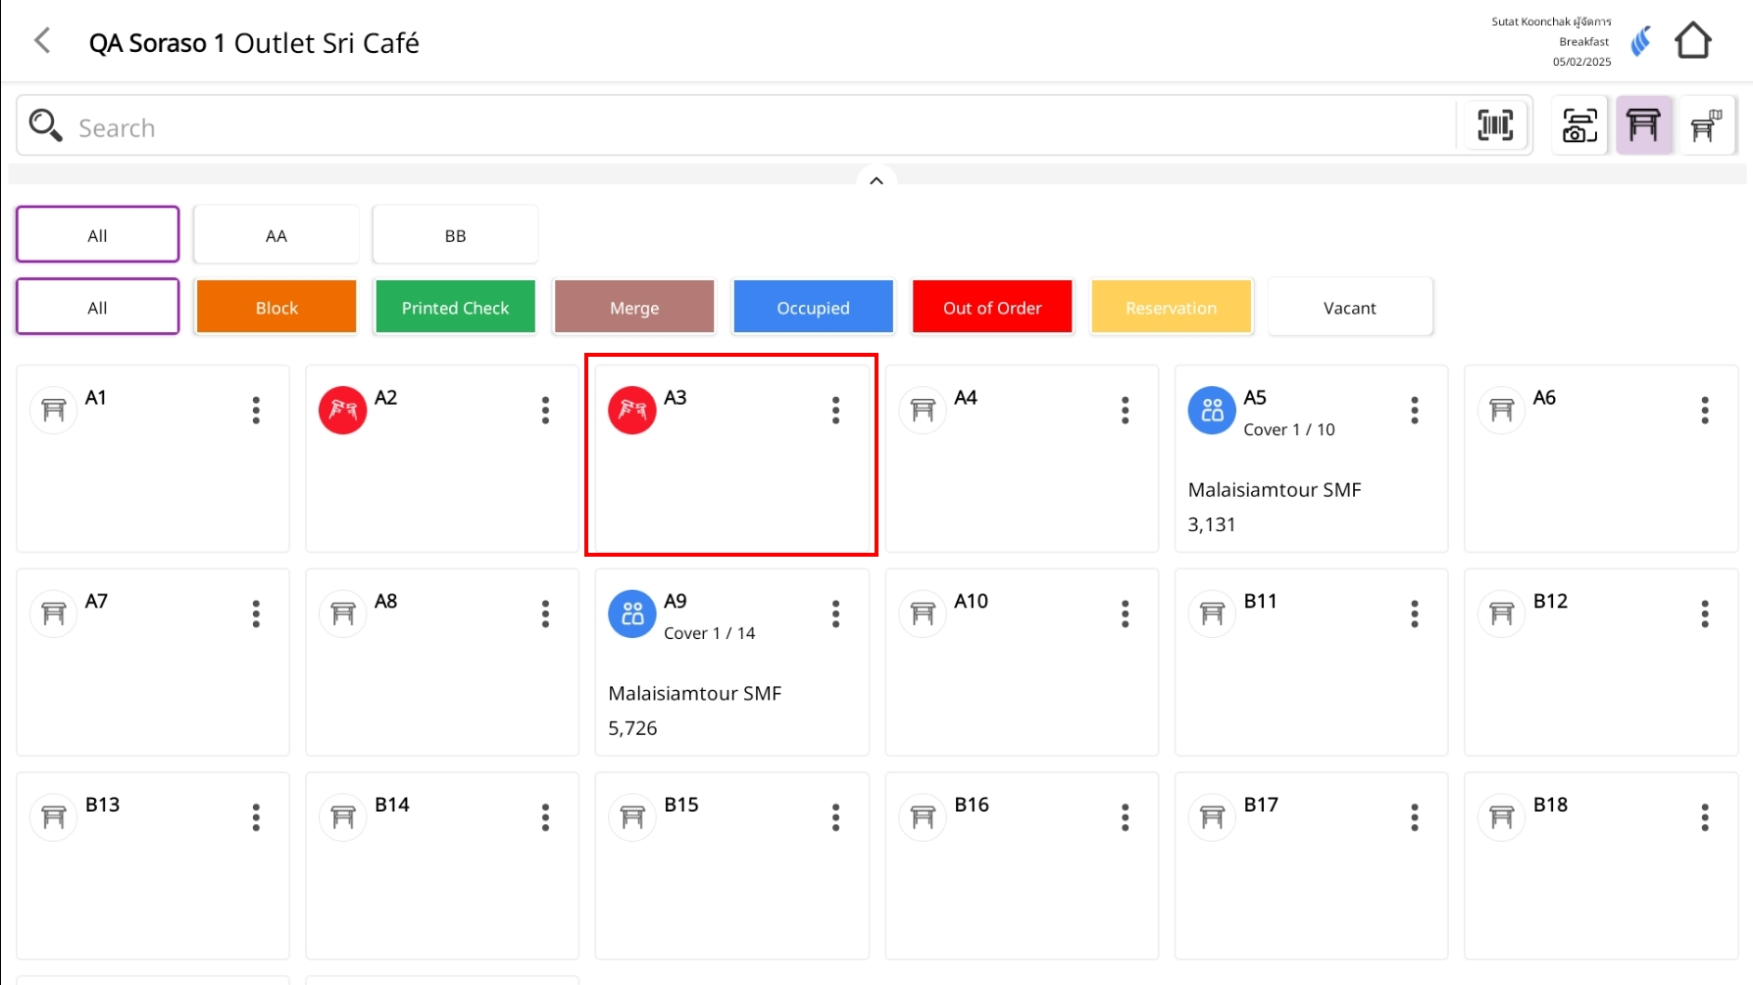Click the blue flame logo icon
This screenshot has width=1753, height=985.
coord(1640,41)
